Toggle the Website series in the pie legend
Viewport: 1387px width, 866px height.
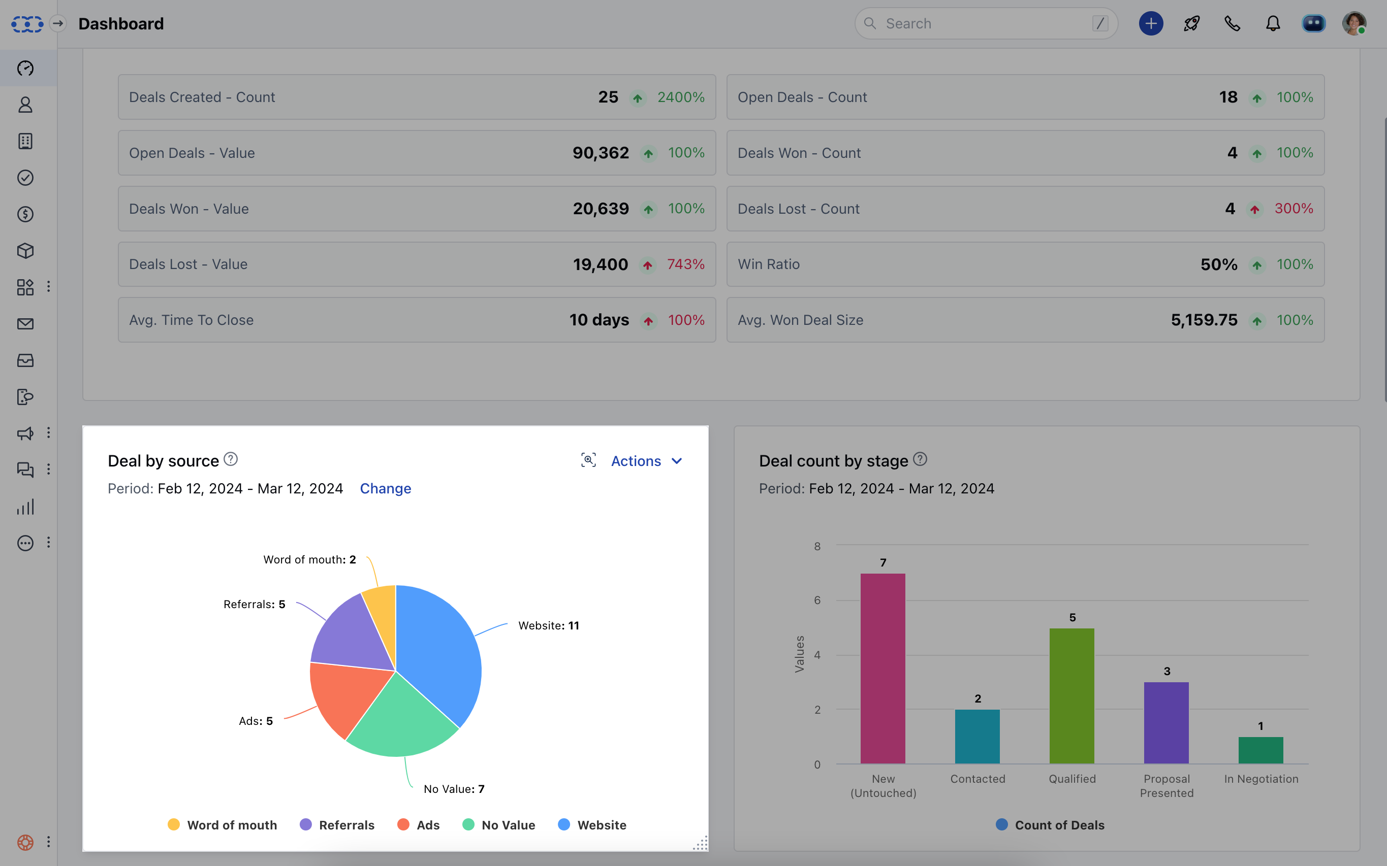tap(592, 825)
